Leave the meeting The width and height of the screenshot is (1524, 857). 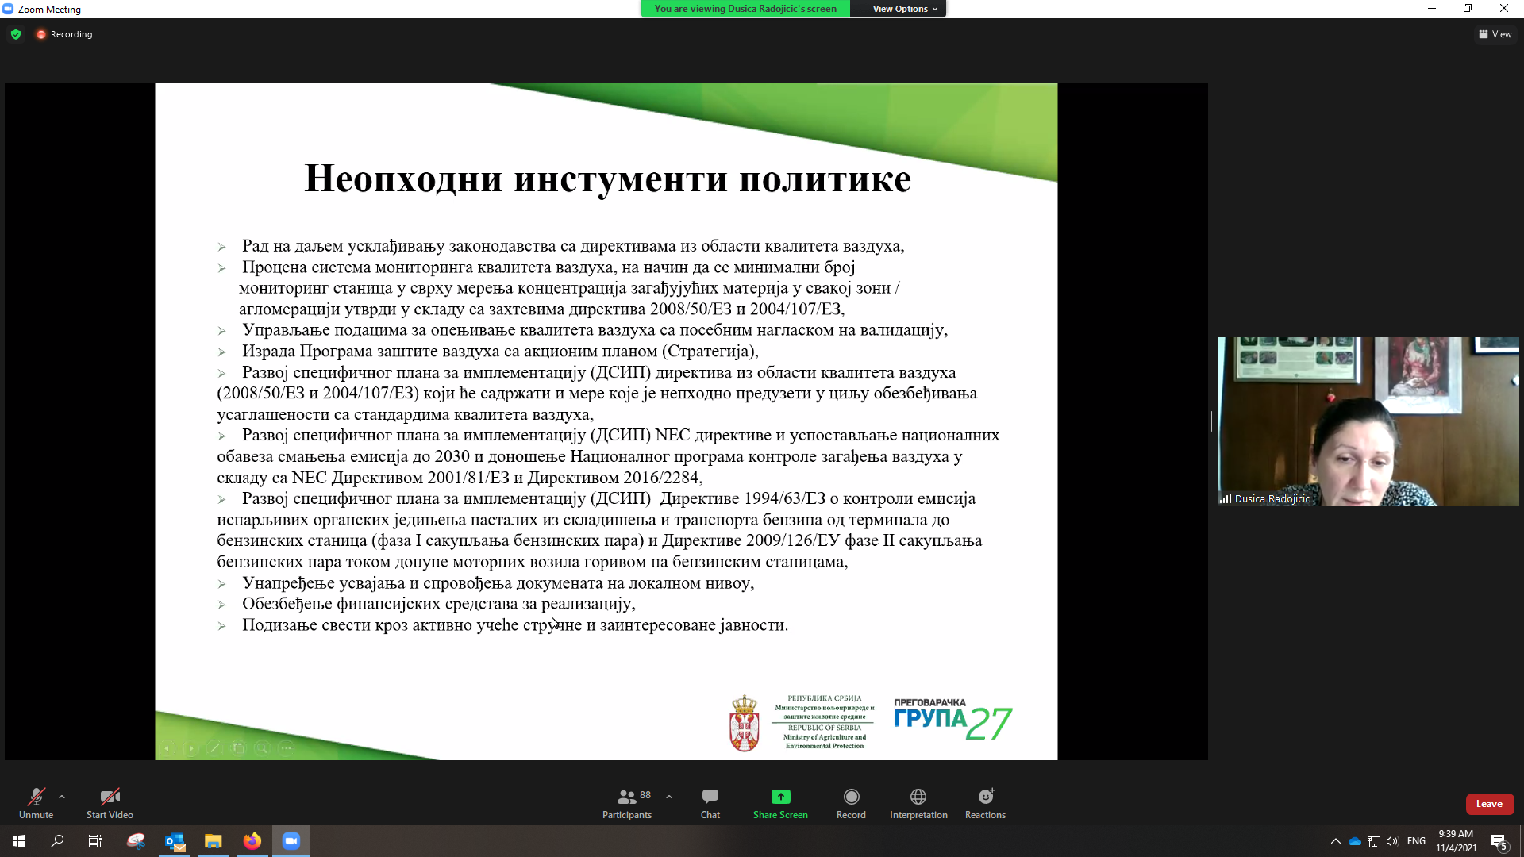(x=1489, y=804)
